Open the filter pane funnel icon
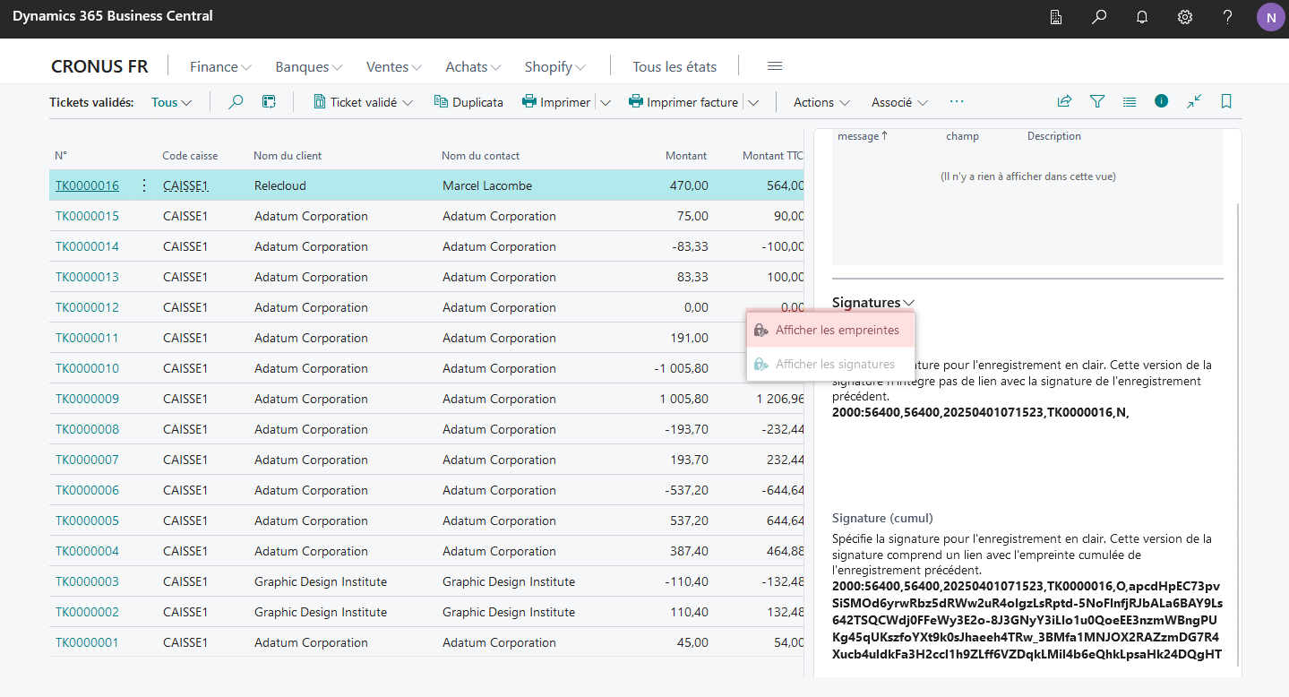 tap(1097, 102)
